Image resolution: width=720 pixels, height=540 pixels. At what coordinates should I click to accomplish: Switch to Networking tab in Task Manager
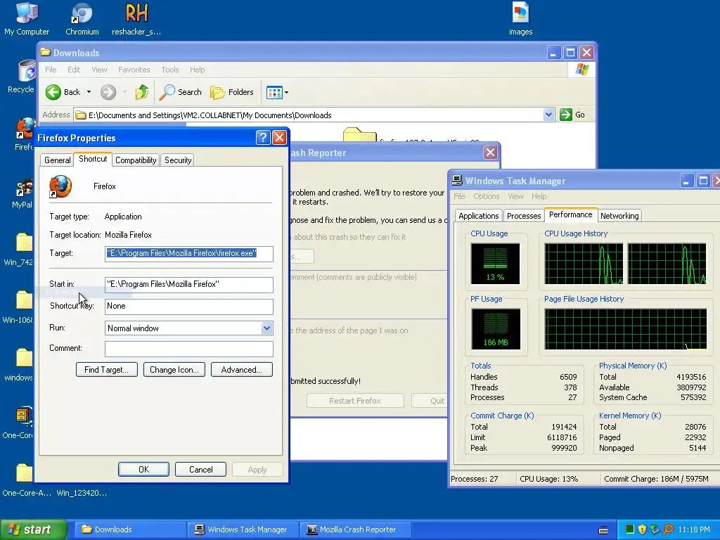[619, 216]
